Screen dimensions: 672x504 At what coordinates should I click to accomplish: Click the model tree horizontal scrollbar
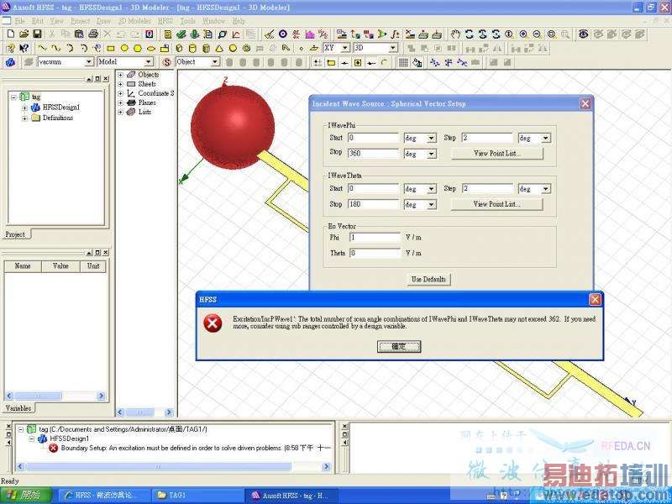[x=144, y=412]
